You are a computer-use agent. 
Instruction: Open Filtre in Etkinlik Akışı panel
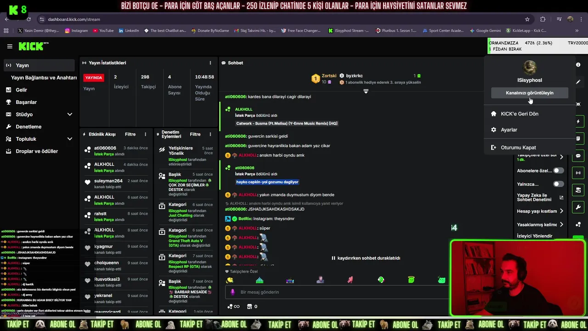point(130,134)
